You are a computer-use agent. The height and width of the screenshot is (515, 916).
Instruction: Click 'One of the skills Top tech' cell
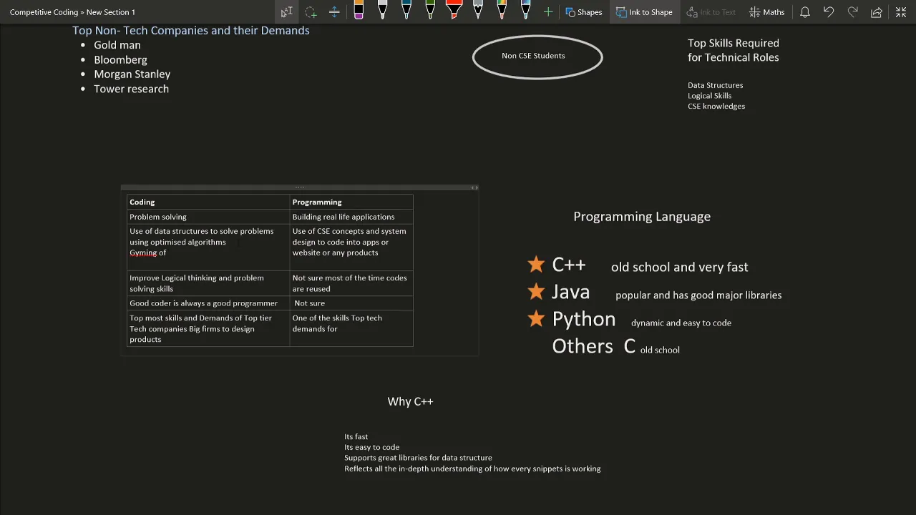pyautogui.click(x=351, y=328)
